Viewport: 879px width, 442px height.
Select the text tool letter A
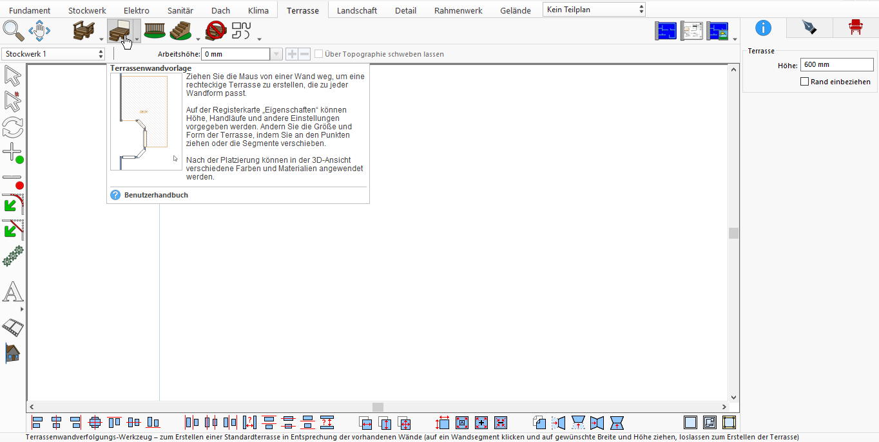(13, 293)
